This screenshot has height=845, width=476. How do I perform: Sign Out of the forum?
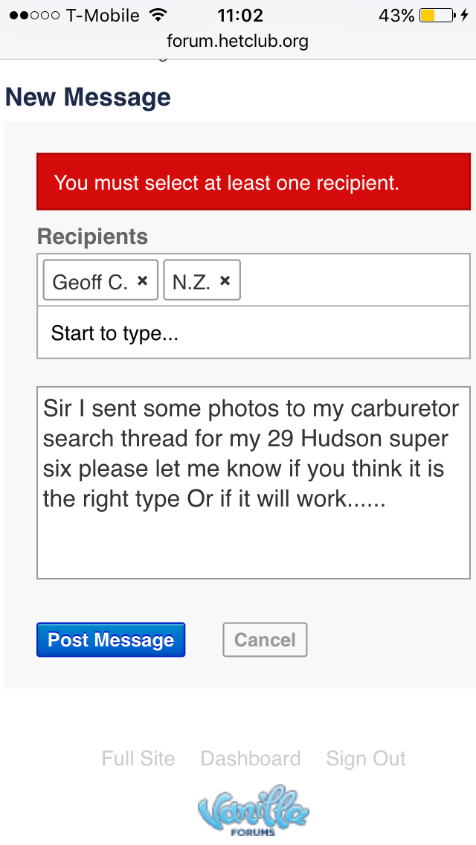tap(366, 759)
